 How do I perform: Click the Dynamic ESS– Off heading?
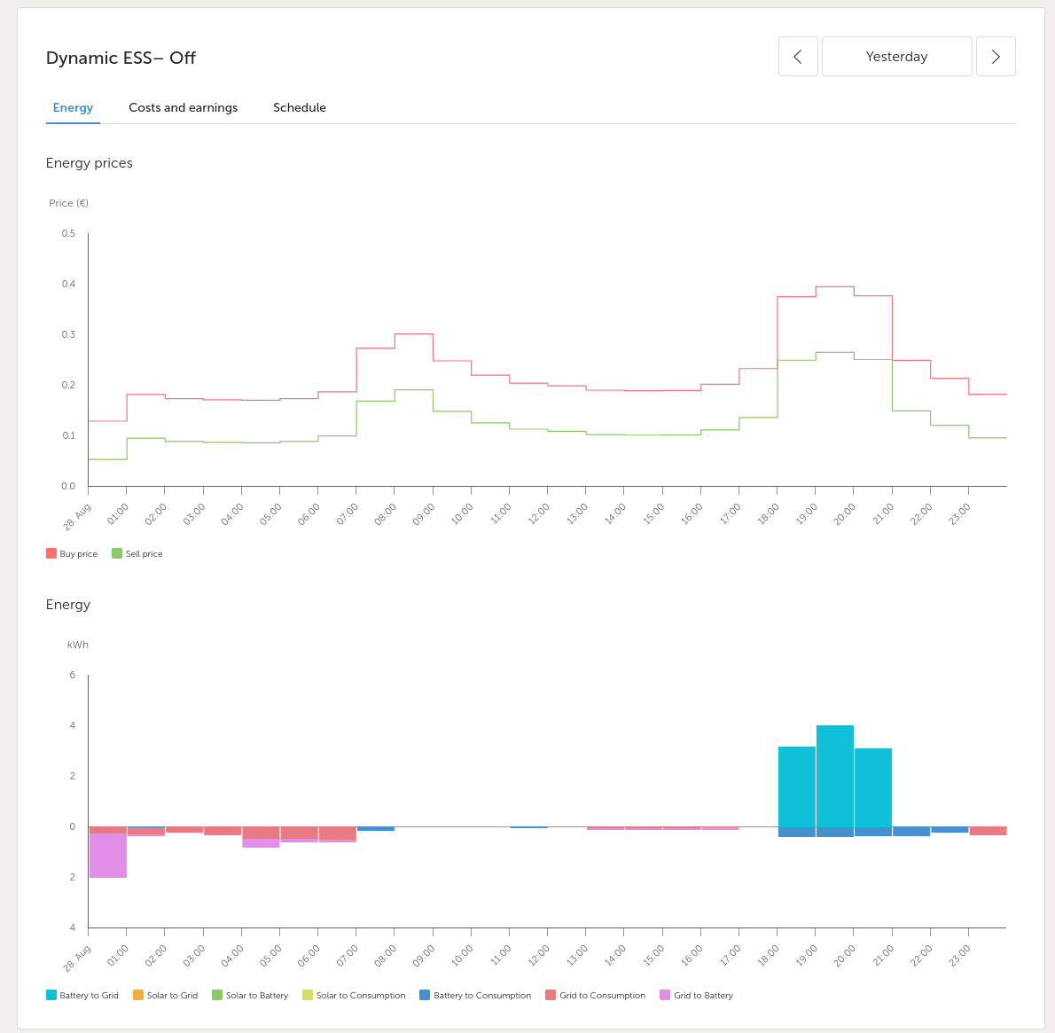(121, 58)
